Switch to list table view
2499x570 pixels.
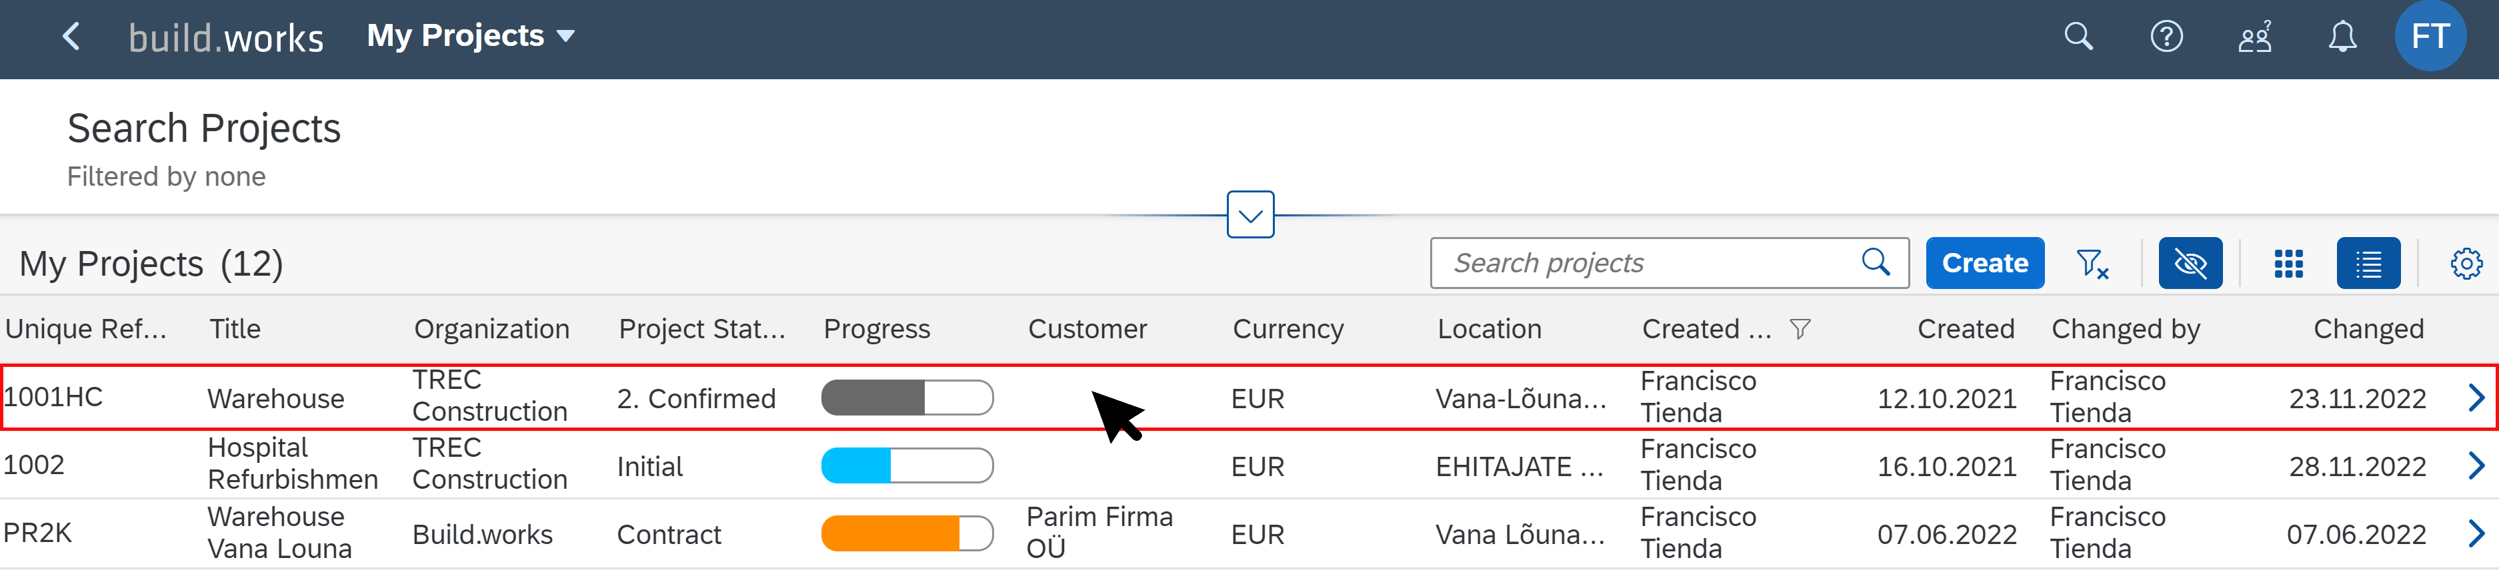pos(2368,263)
